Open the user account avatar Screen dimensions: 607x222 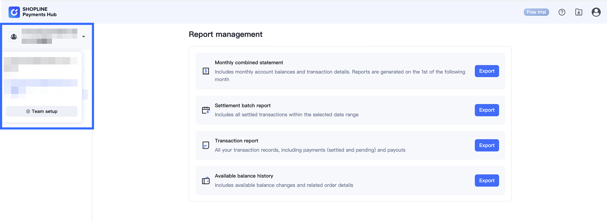coord(596,12)
